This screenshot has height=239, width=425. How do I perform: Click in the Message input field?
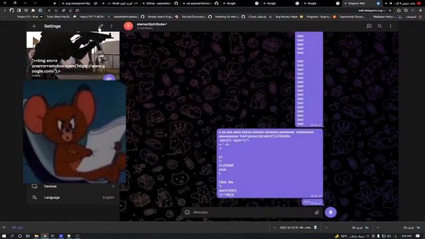[x=252, y=212]
